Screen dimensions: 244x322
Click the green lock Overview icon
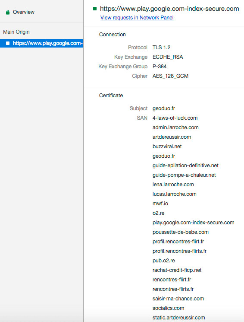point(8,13)
